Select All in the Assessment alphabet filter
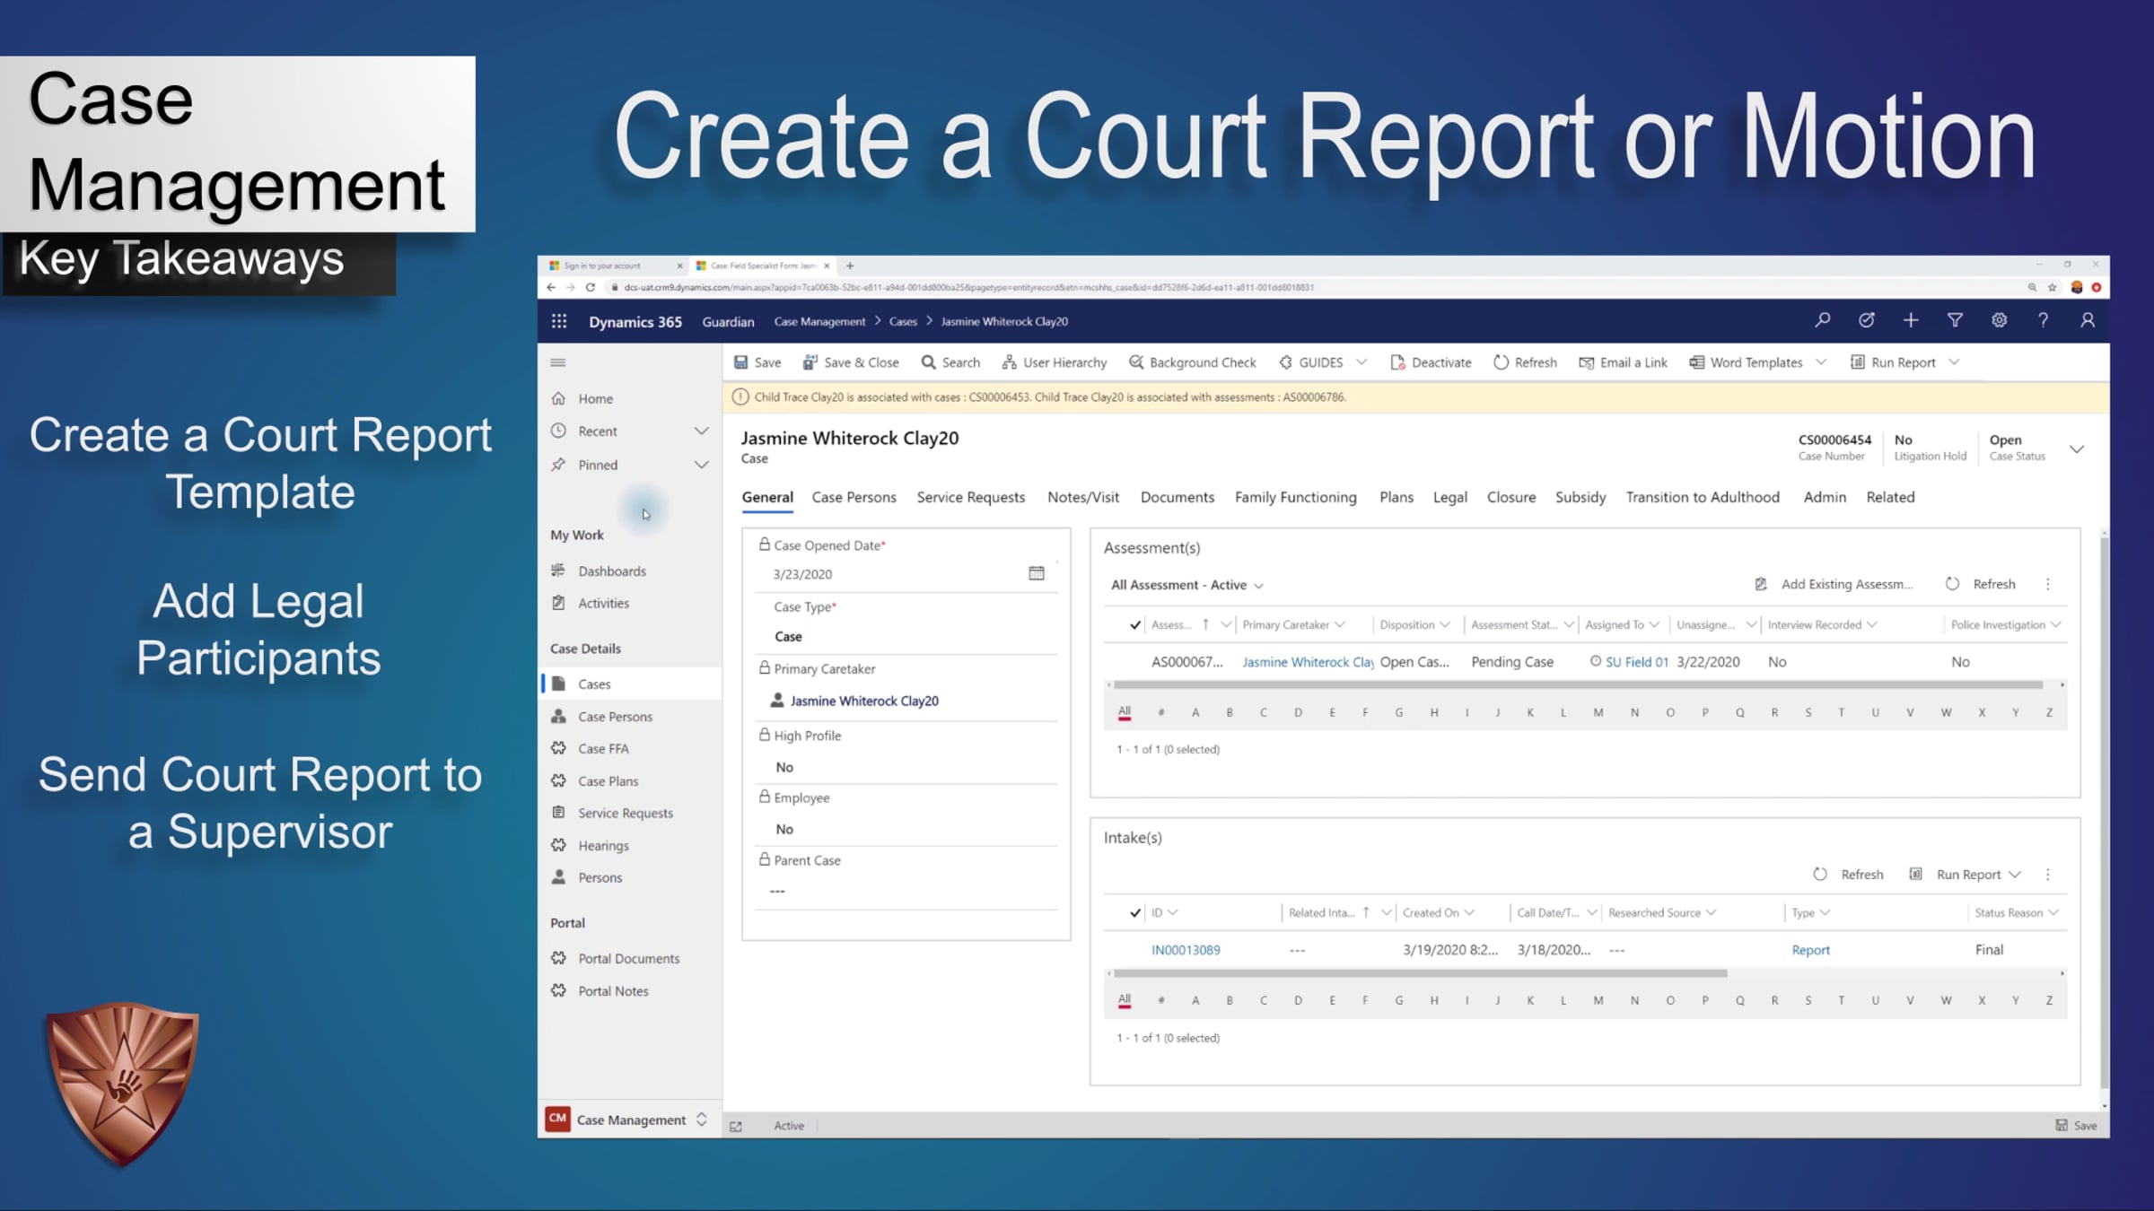This screenshot has height=1211, width=2154. click(1125, 711)
